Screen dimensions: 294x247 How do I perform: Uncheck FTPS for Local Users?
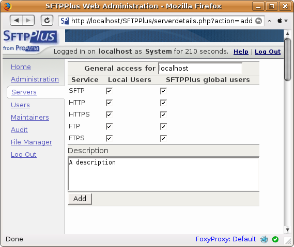tap(109, 138)
